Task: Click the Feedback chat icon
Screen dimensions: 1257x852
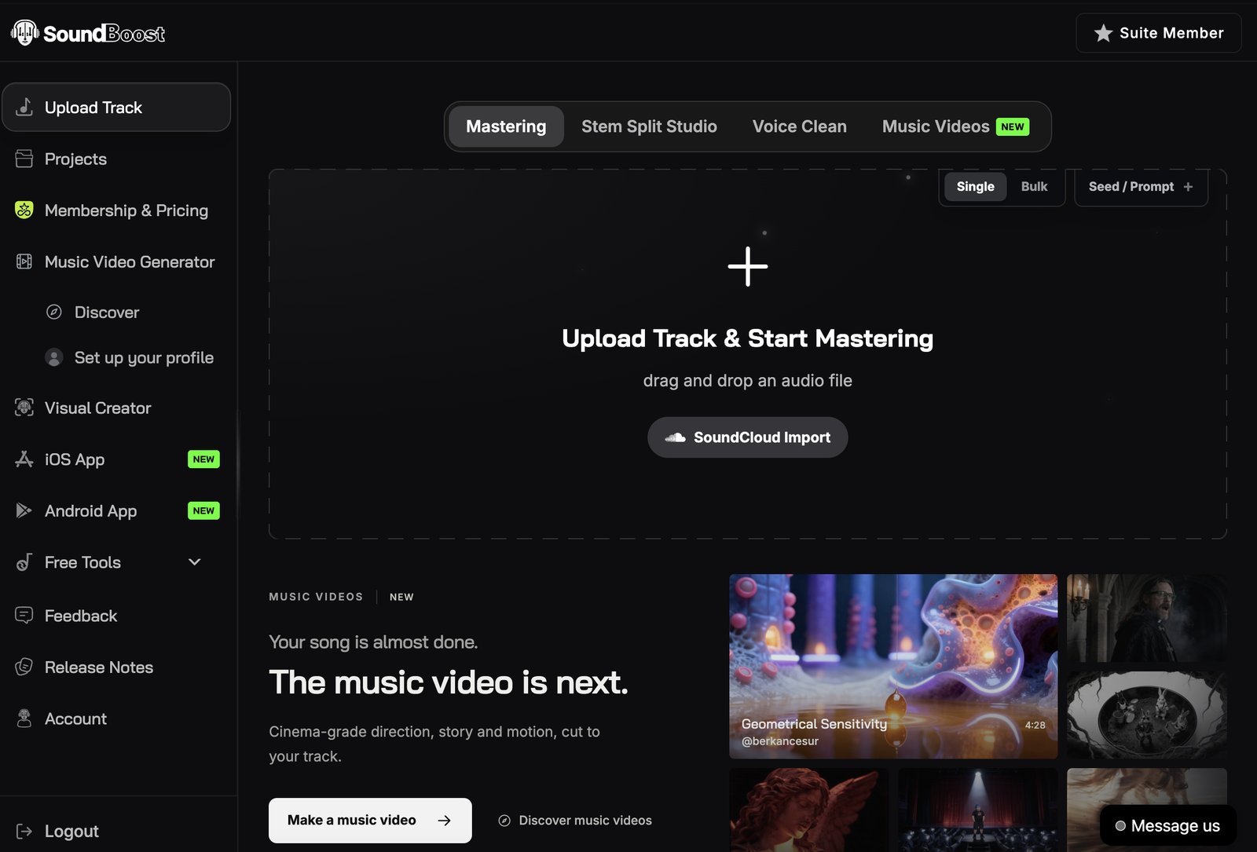Action: click(24, 615)
